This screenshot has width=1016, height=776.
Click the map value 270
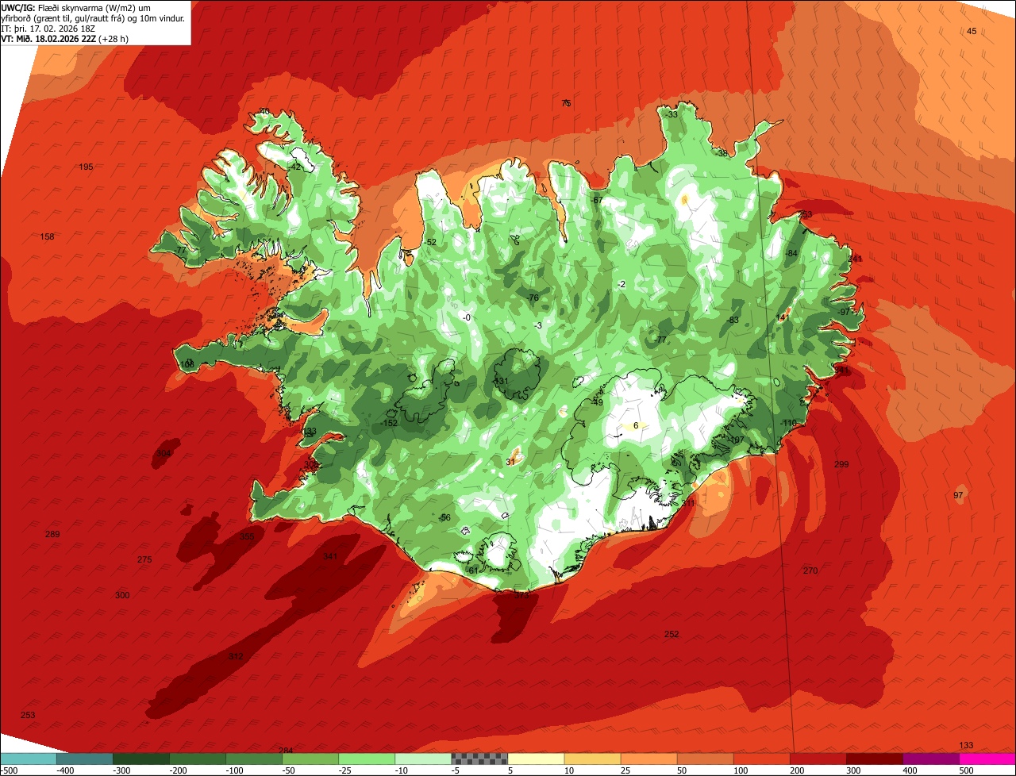point(810,570)
